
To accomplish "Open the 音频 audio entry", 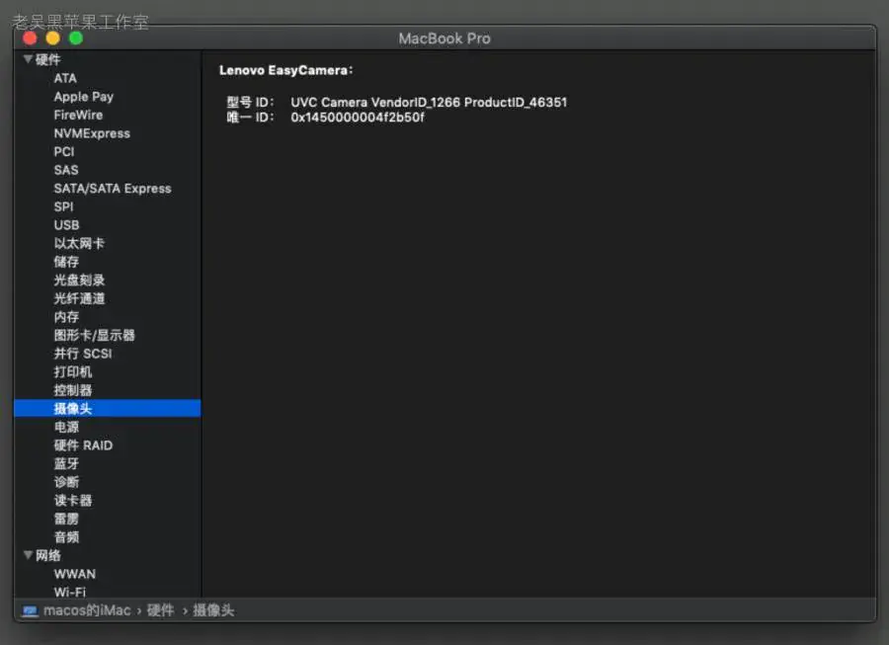I will 66,537.
